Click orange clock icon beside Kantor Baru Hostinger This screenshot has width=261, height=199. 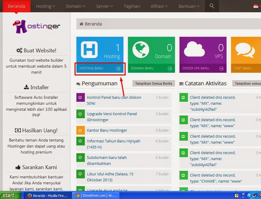[81, 130]
